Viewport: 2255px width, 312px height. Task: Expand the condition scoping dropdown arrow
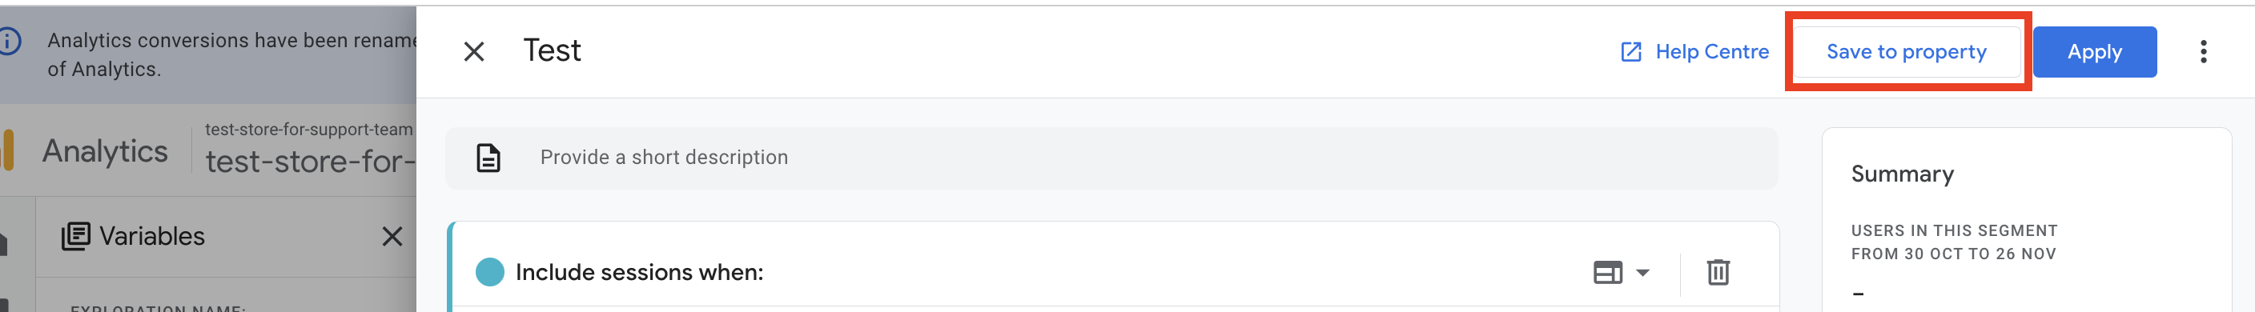(1642, 273)
